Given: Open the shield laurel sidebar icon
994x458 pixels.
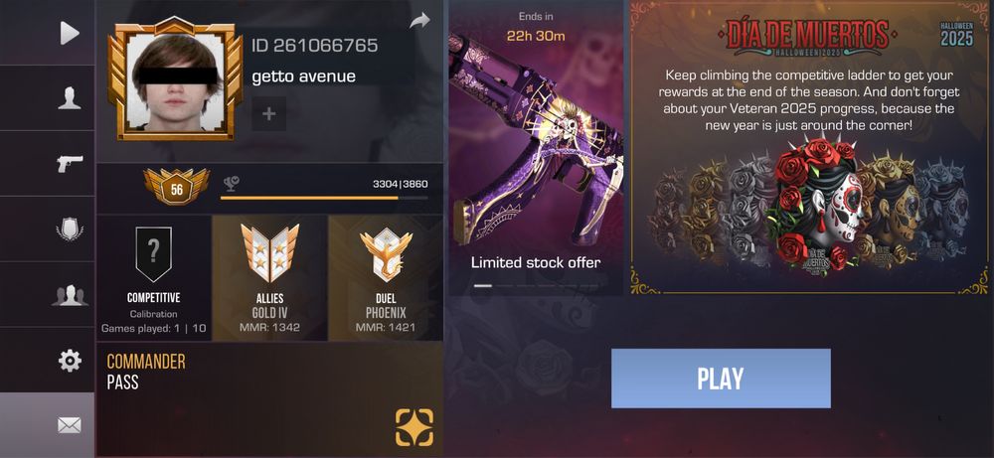Looking at the screenshot, I should [70, 229].
